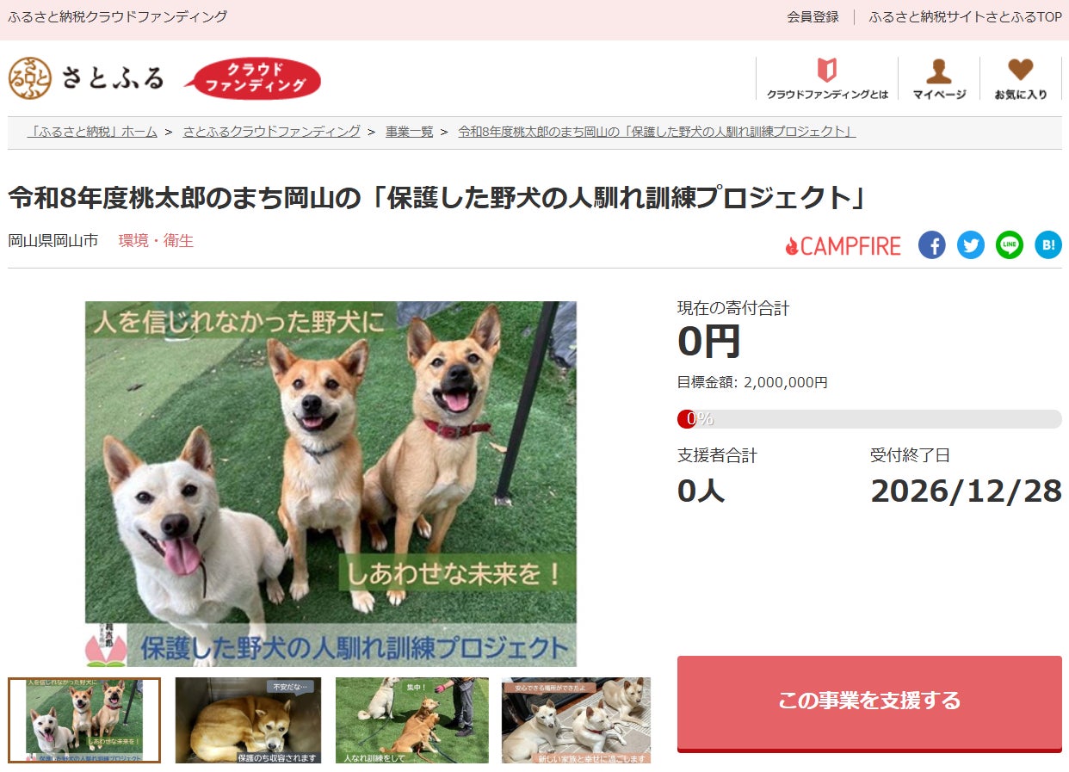This screenshot has width=1069, height=772.
Task: Select 事業一覧 breadcrumb link
Action: [x=409, y=132]
